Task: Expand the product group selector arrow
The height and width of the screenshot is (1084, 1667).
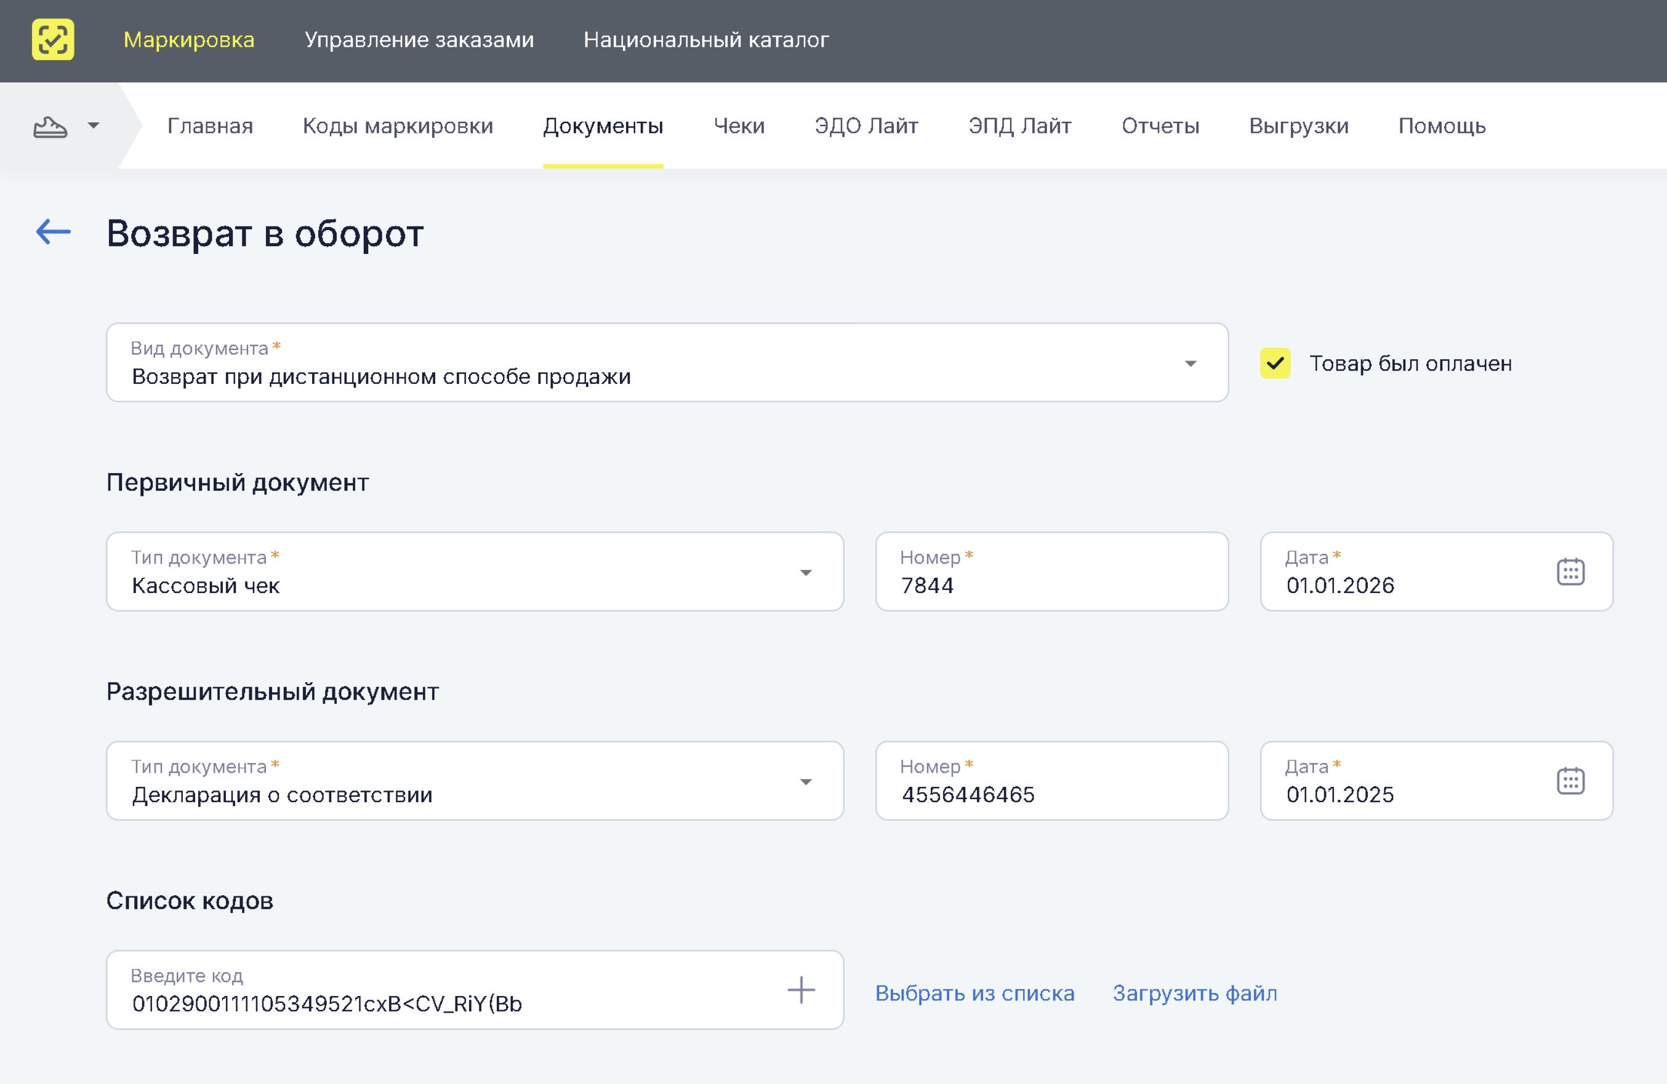Action: coord(93,126)
